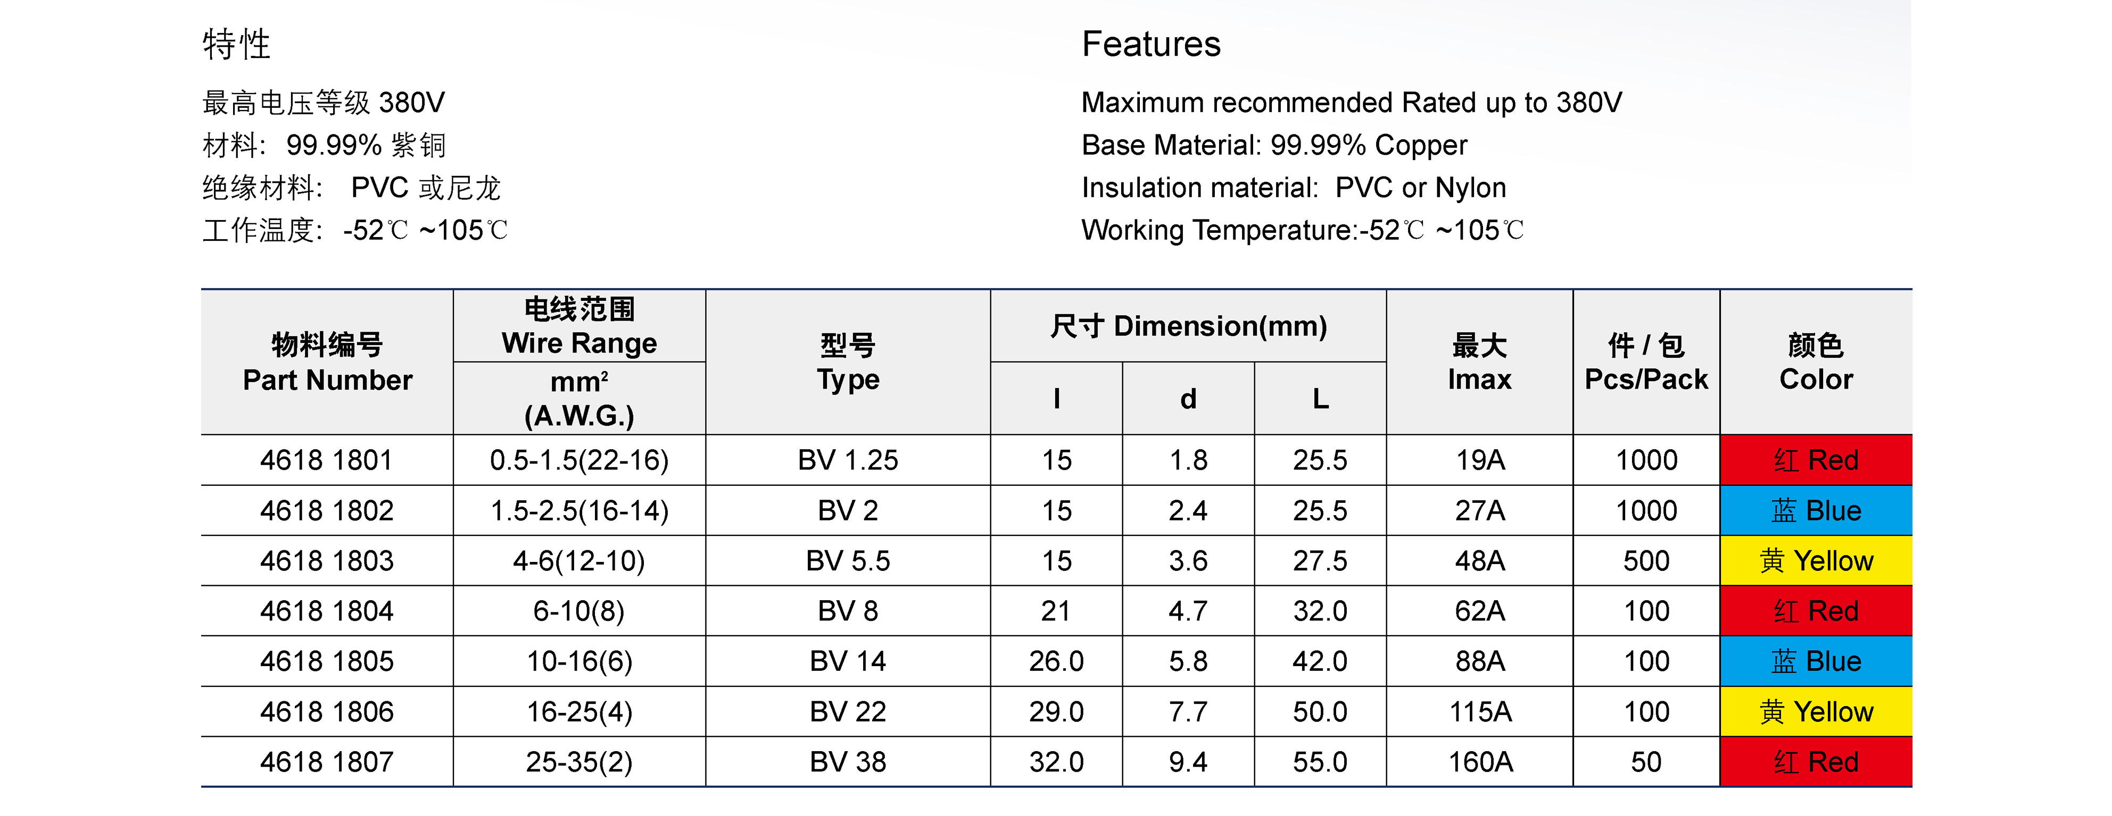Click the Imax column header
The width and height of the screenshot is (2112, 816).
point(1479,362)
